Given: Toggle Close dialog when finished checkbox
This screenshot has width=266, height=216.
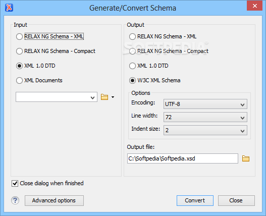Looking at the screenshot, I should [x=15, y=183].
